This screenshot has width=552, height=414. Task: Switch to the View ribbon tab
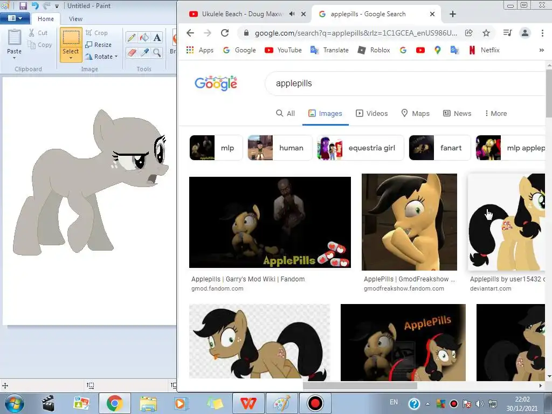(x=75, y=19)
